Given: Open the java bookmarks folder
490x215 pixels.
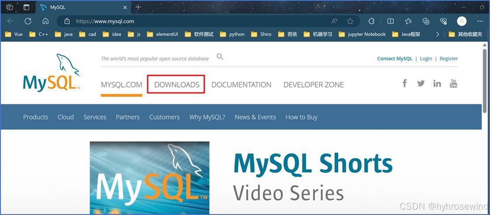Looking at the screenshot, I should (64, 34).
